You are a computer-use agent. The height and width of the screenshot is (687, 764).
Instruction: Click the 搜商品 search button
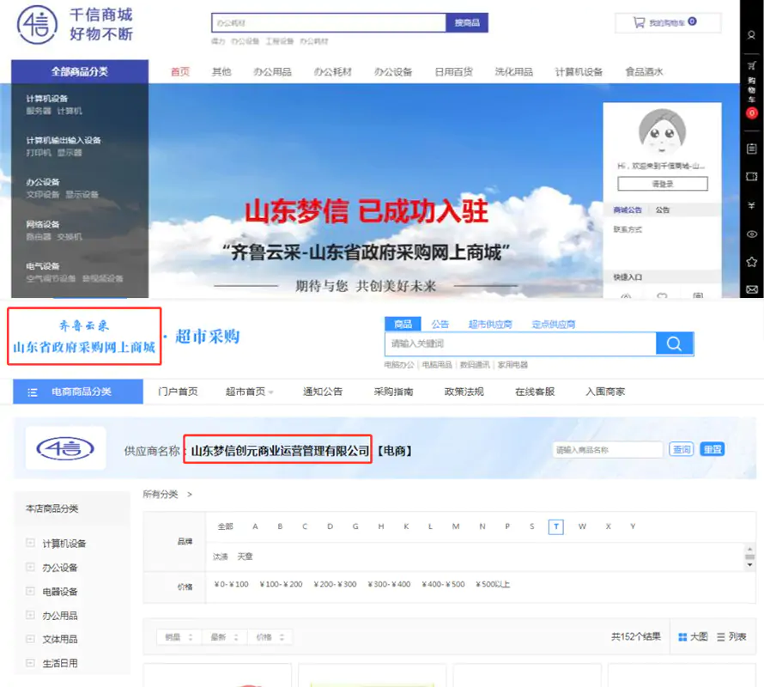click(x=467, y=23)
